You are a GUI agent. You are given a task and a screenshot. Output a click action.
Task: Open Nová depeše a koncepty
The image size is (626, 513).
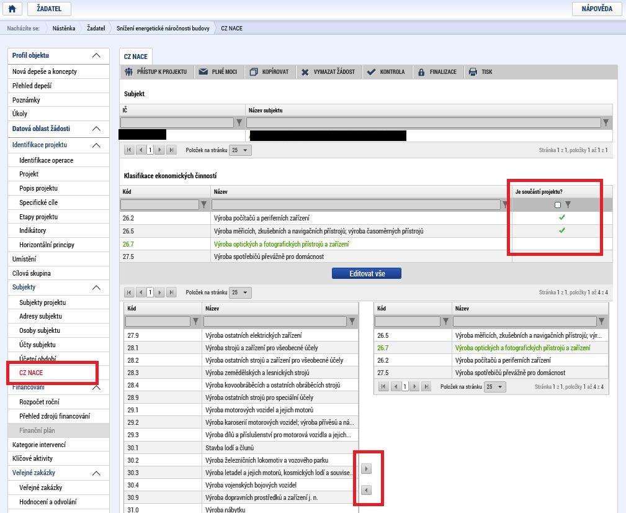pyautogui.click(x=44, y=71)
